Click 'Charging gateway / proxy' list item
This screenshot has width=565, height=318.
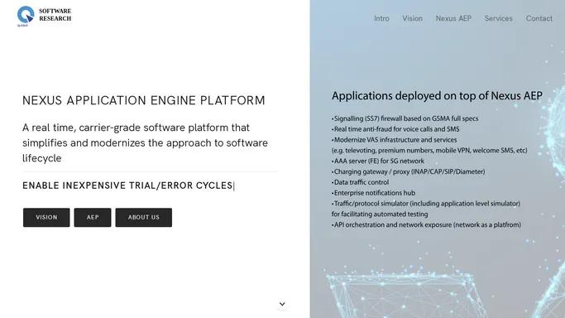click(x=409, y=171)
